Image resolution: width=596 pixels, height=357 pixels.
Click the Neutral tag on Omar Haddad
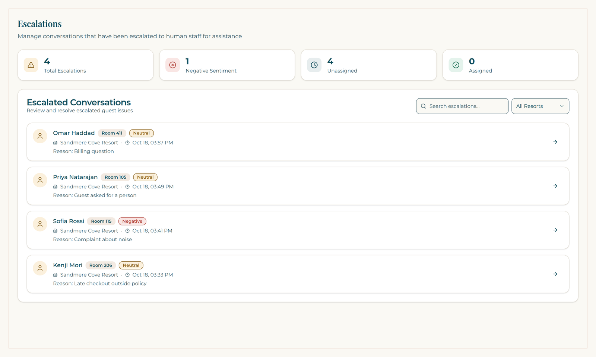[x=142, y=133]
